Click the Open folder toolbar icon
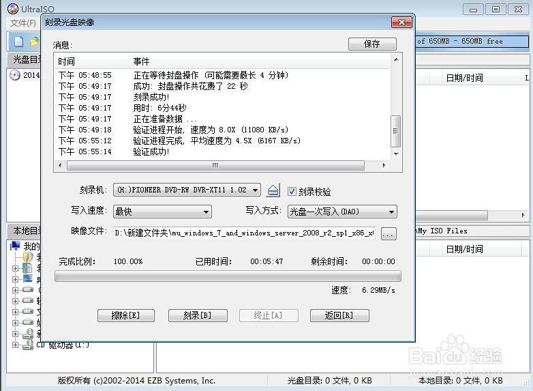Viewport: 533px width, 391px height. coord(34,42)
